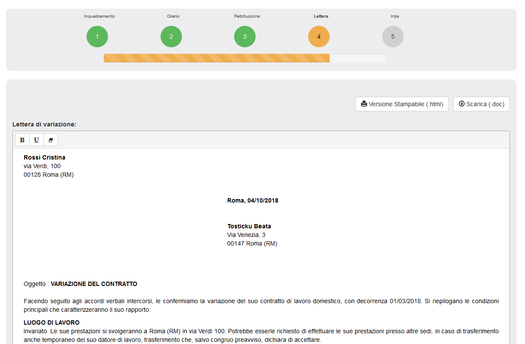Viewport: 525px width, 344px height.
Task: Click inside the letter editing area
Action: 258,267
